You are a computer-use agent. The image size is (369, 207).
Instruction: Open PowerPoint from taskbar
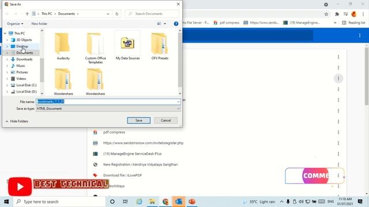pyautogui.click(x=192, y=202)
